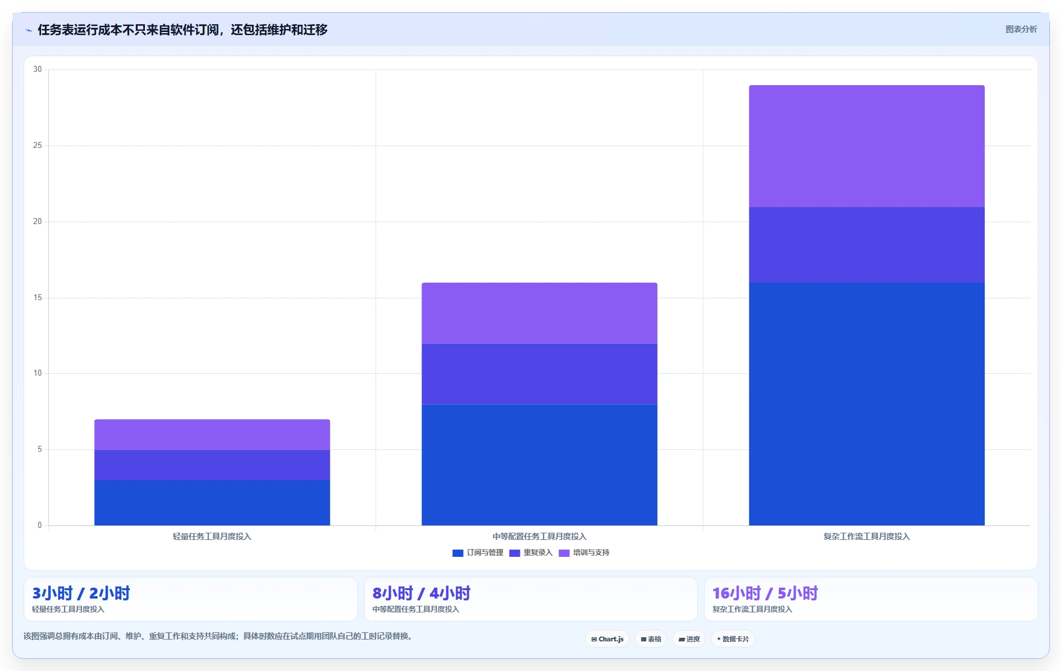Viewport: 1062px width, 671px height.
Task: Toggle the 订阅与管理 legend color box
Action: coord(458,553)
